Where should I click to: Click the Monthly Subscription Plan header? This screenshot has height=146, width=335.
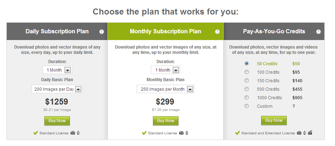pos(166,32)
